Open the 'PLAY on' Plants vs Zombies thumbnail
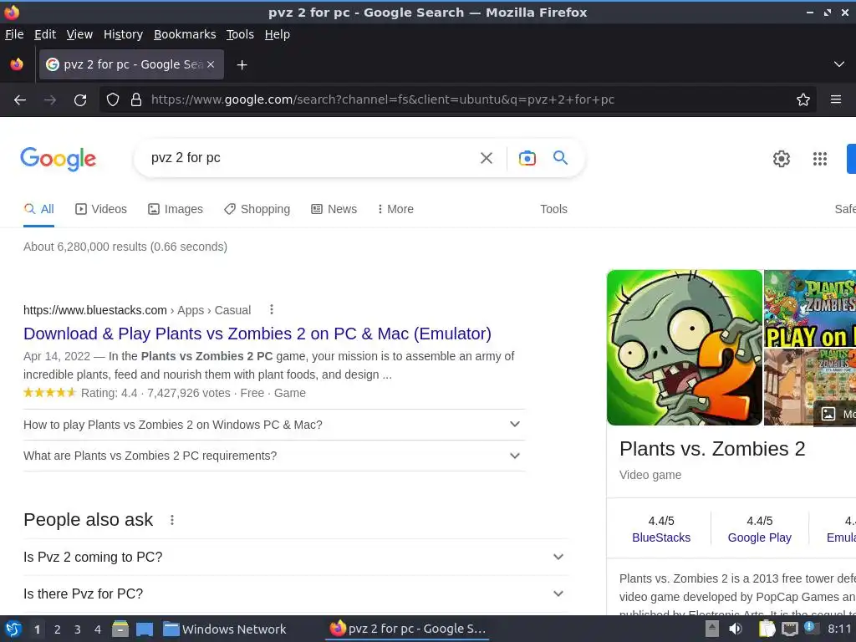This screenshot has height=642, width=856. [809, 308]
